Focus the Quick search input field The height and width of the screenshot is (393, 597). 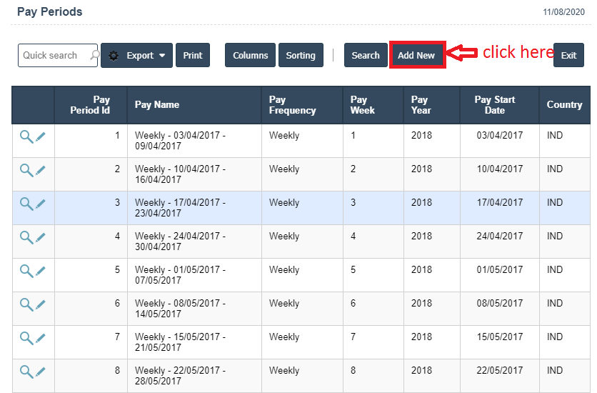click(x=53, y=55)
